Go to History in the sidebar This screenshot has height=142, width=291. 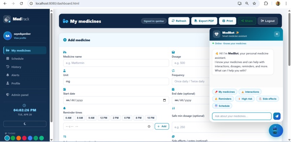click(25, 67)
